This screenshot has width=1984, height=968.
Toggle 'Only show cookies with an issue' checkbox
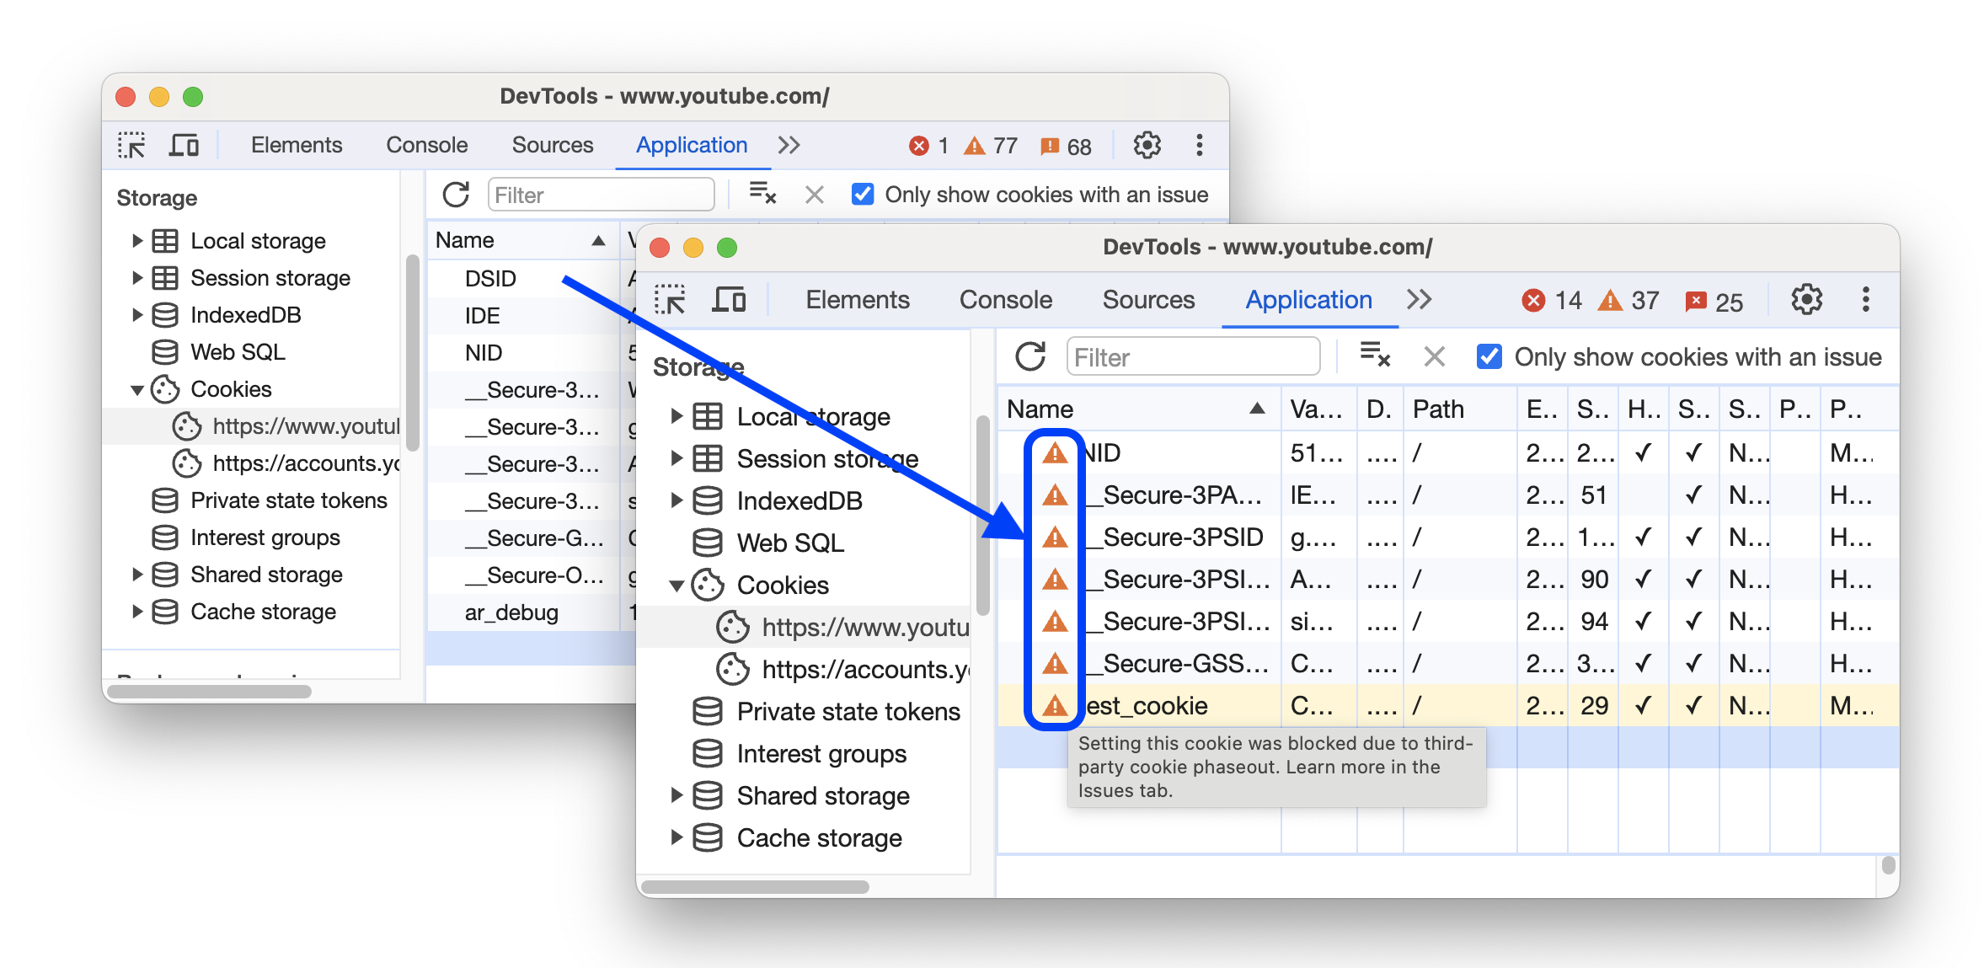click(1488, 357)
